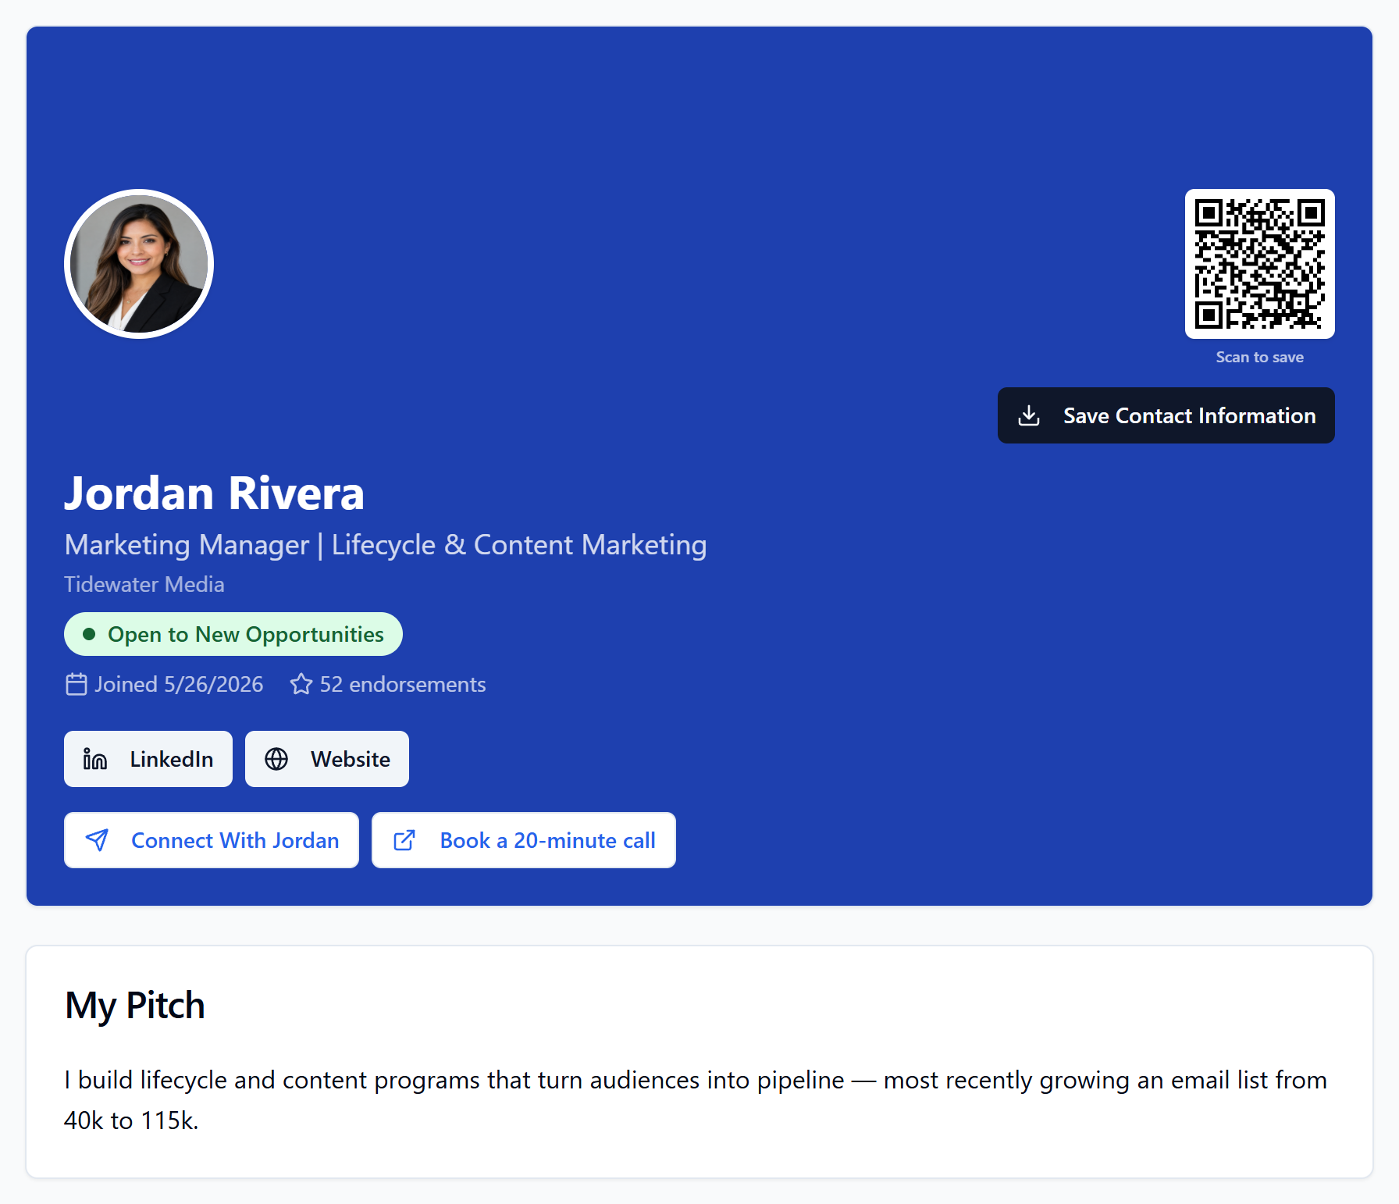Click the Jordan Rivera name heading
Image resolution: width=1399 pixels, height=1204 pixels.
click(215, 493)
